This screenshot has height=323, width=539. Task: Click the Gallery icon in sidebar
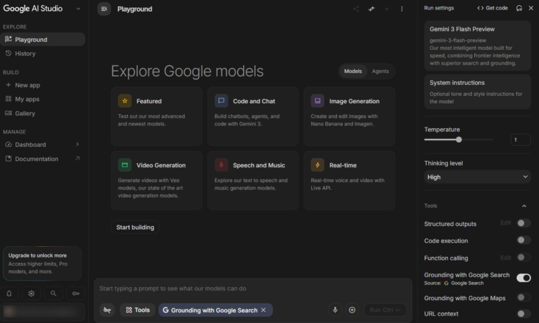coord(9,113)
